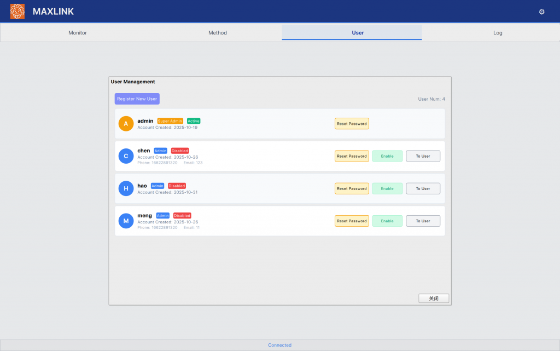Enable the meng account
Viewport: 560px width, 351px height.
tap(387, 221)
